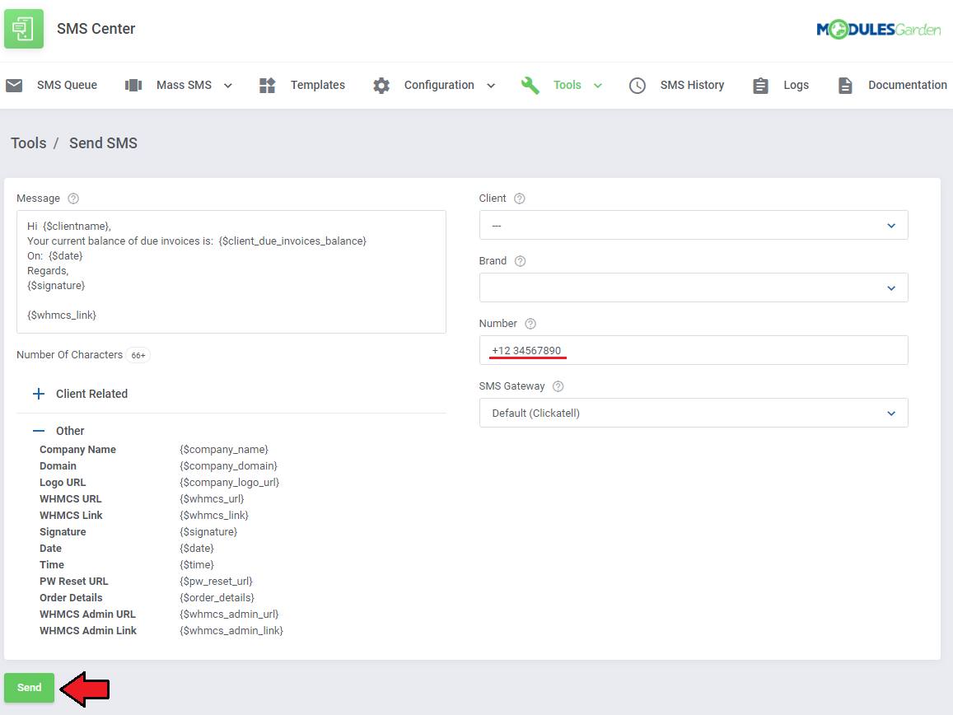The image size is (953, 715).
Task: Click the Other section heading
Action: tap(70, 431)
